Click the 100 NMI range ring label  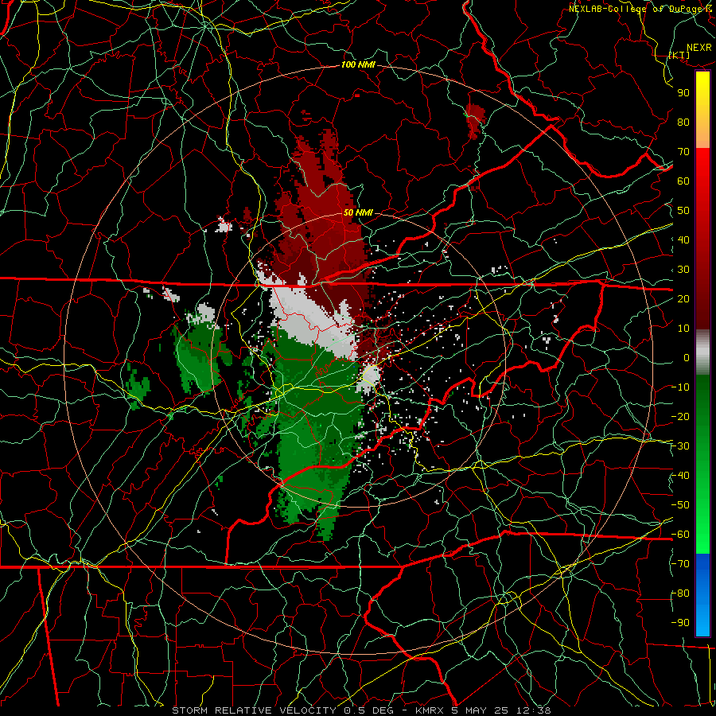coord(358,64)
